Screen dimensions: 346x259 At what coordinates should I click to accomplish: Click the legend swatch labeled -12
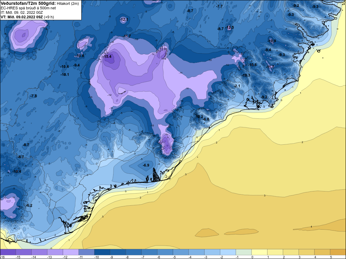pos(71,252)
